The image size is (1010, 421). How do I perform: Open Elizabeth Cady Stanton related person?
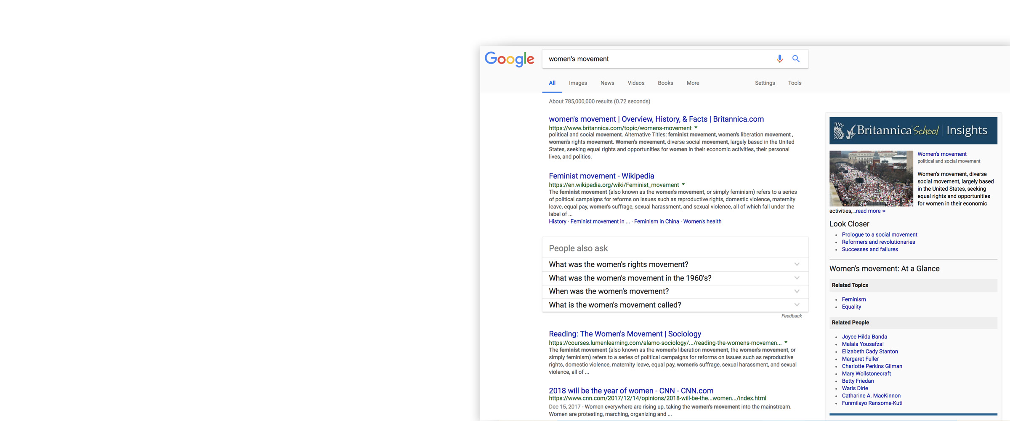coord(870,352)
